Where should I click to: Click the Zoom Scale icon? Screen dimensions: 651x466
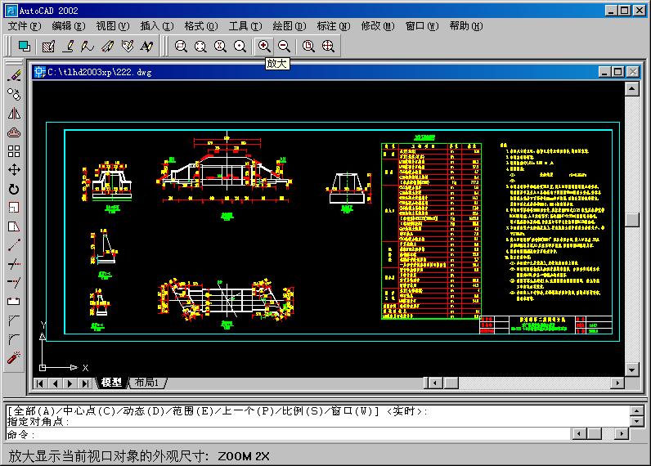click(220, 46)
